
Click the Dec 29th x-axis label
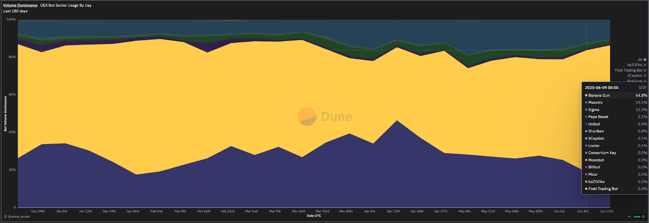(38, 211)
